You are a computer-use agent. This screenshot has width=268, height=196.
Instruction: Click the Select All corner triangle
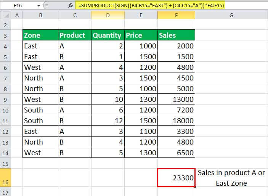[x=6, y=15]
